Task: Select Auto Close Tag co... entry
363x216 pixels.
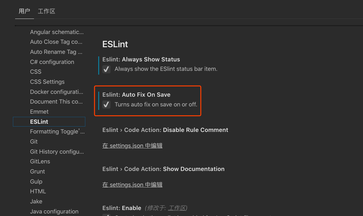Action: click(x=56, y=42)
